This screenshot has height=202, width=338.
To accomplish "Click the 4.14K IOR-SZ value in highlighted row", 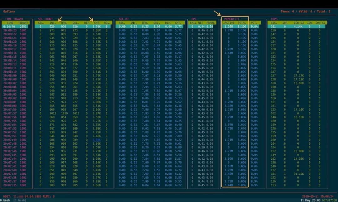I will tap(298, 27).
